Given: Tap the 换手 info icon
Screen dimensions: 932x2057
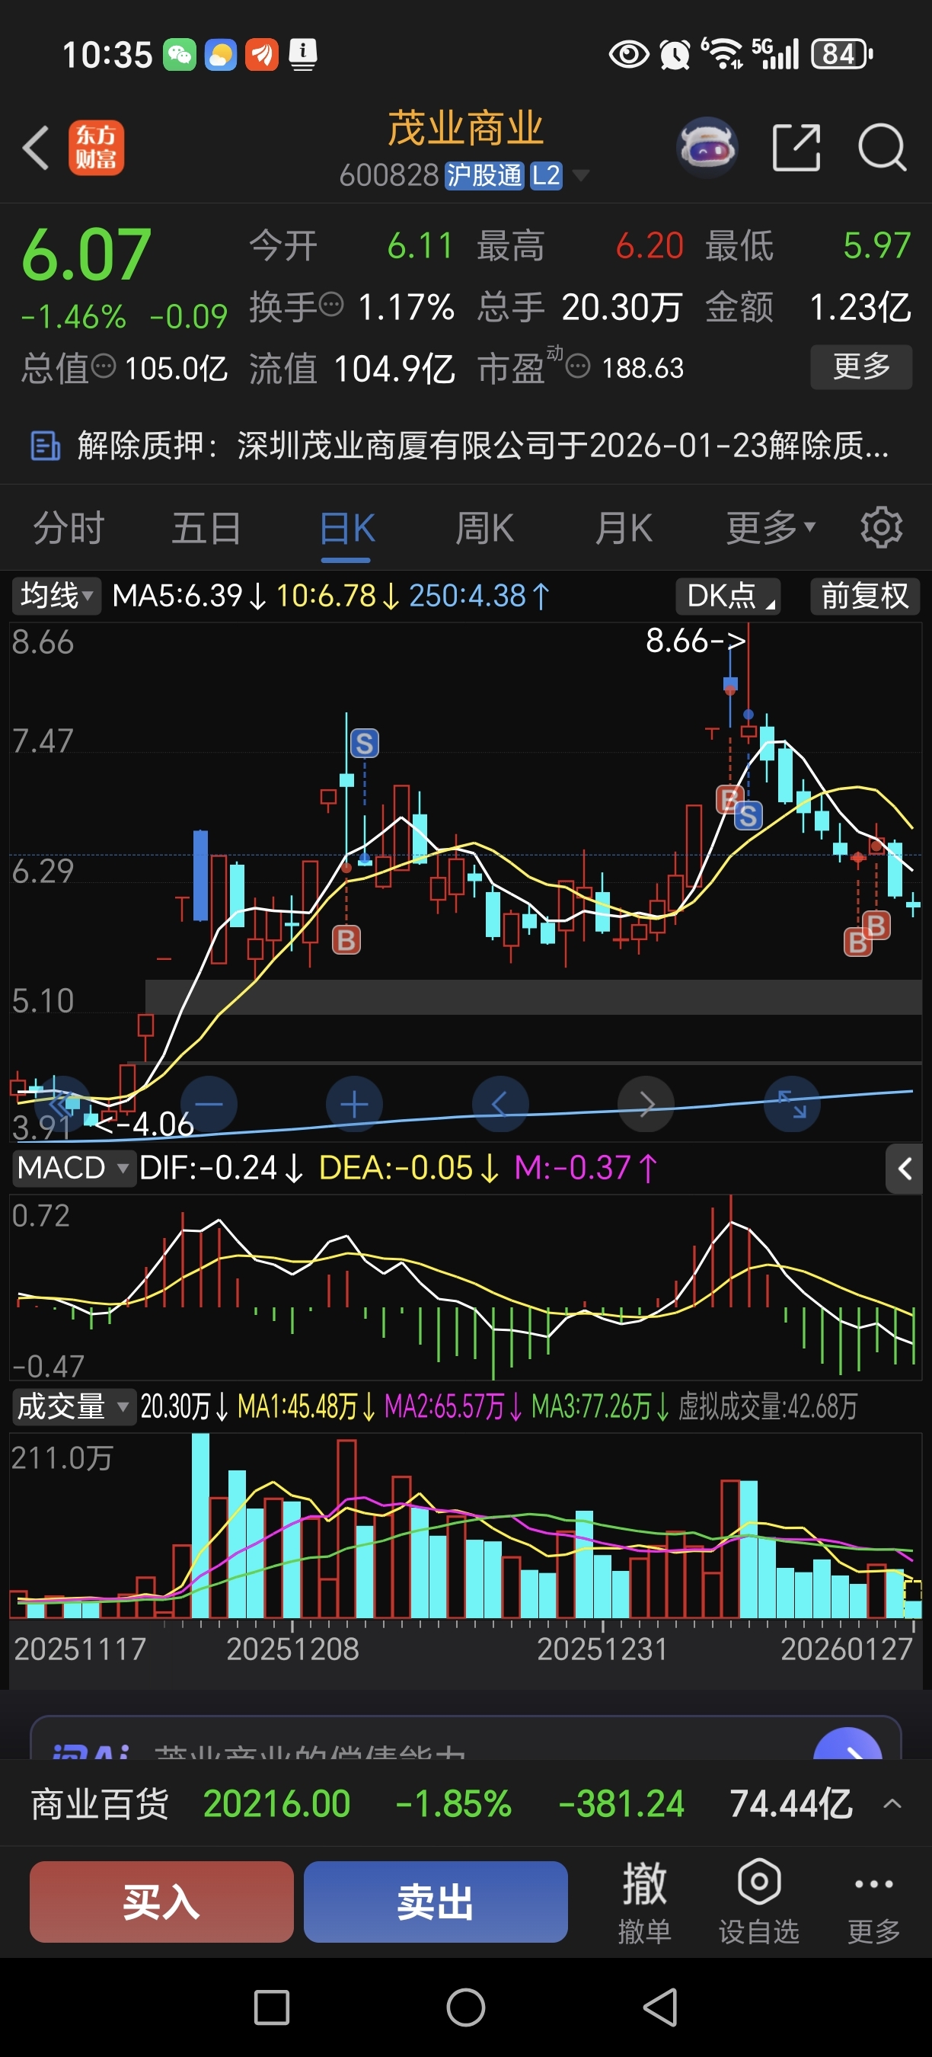Looking at the screenshot, I should 331,304.
